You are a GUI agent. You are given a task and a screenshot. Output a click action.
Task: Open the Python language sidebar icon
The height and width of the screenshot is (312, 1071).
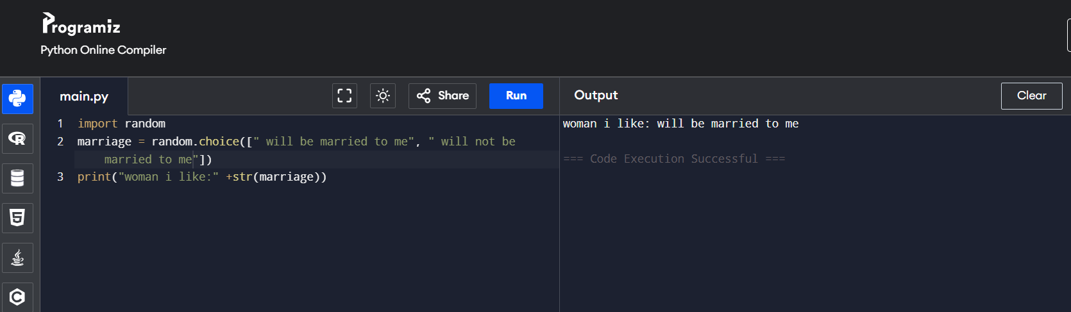[17, 99]
